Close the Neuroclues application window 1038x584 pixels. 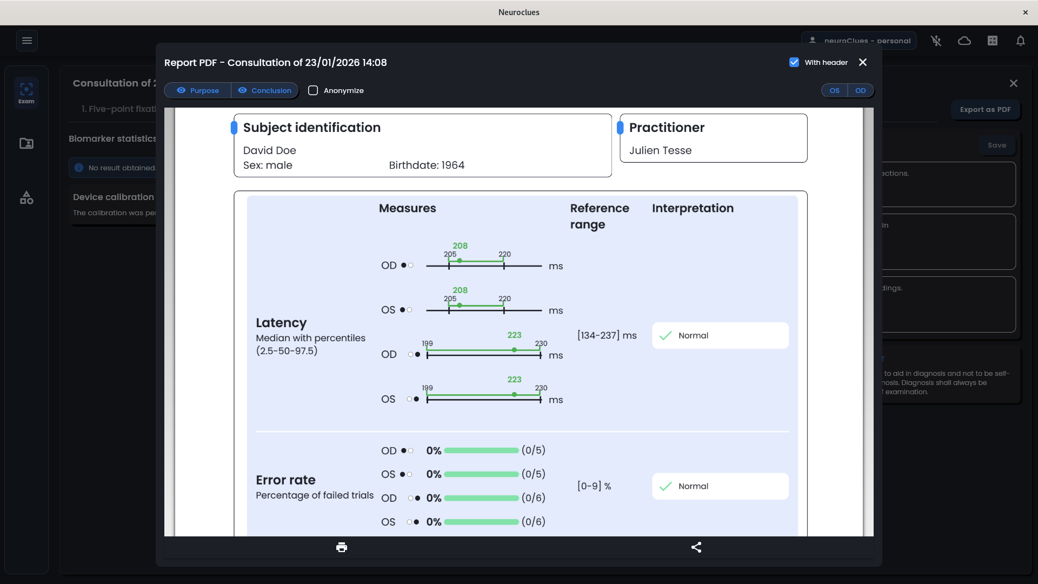[x=1026, y=12]
